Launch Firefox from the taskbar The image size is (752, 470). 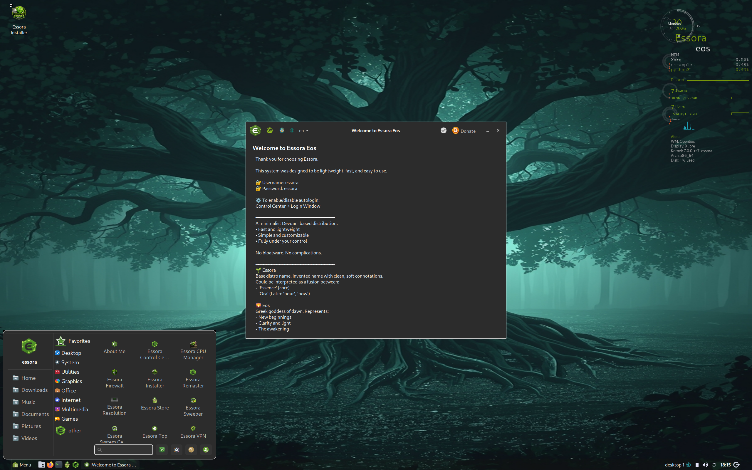coord(50,465)
